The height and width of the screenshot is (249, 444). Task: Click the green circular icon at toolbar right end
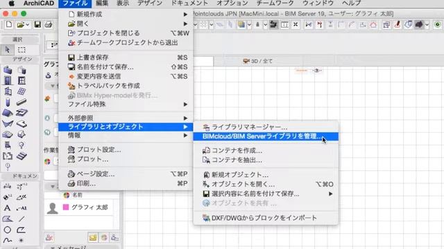[x=437, y=25]
